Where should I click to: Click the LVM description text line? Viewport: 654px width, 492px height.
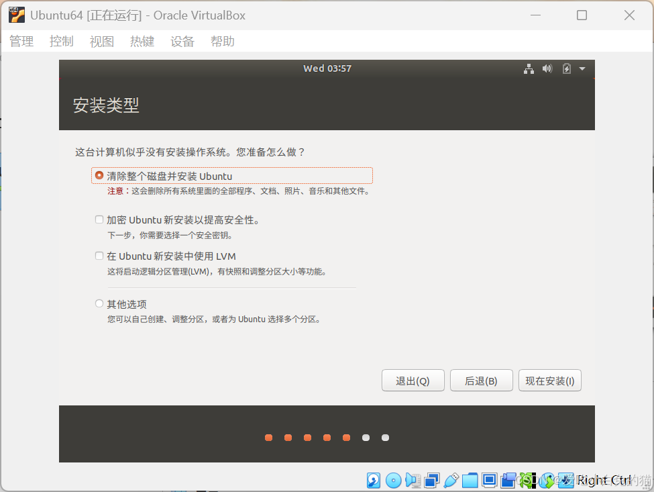point(217,272)
